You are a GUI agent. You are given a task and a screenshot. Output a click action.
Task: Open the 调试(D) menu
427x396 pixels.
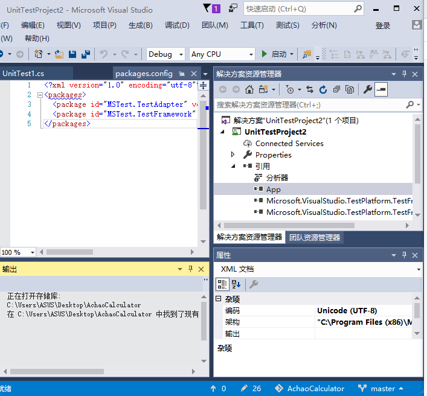click(x=177, y=25)
